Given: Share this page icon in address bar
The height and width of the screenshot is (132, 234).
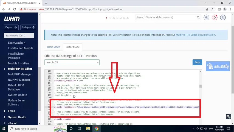Looking at the screenshot, I should 207,9.
